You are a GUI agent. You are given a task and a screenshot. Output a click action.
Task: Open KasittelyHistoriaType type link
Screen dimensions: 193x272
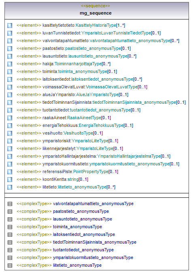pyautogui.click(x=96, y=25)
